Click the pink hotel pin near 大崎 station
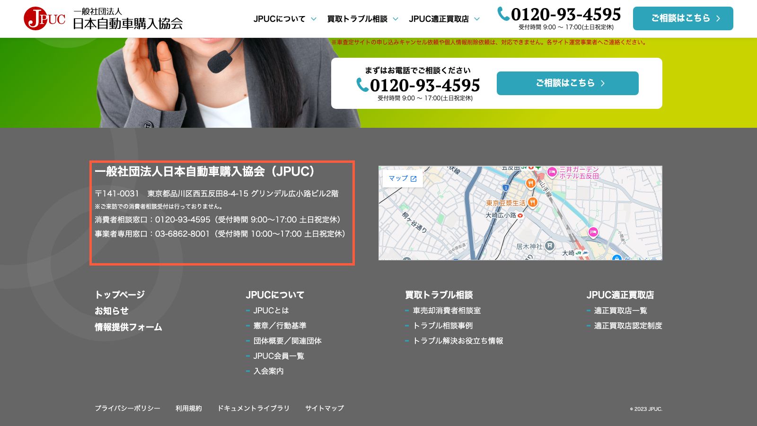This screenshot has height=426, width=757. coord(593,232)
